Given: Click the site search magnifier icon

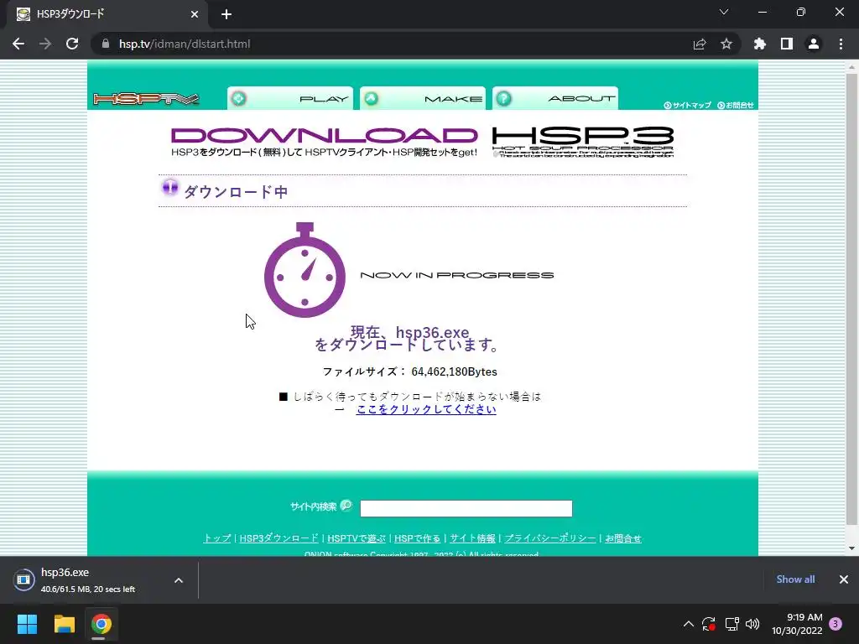Looking at the screenshot, I should point(346,506).
